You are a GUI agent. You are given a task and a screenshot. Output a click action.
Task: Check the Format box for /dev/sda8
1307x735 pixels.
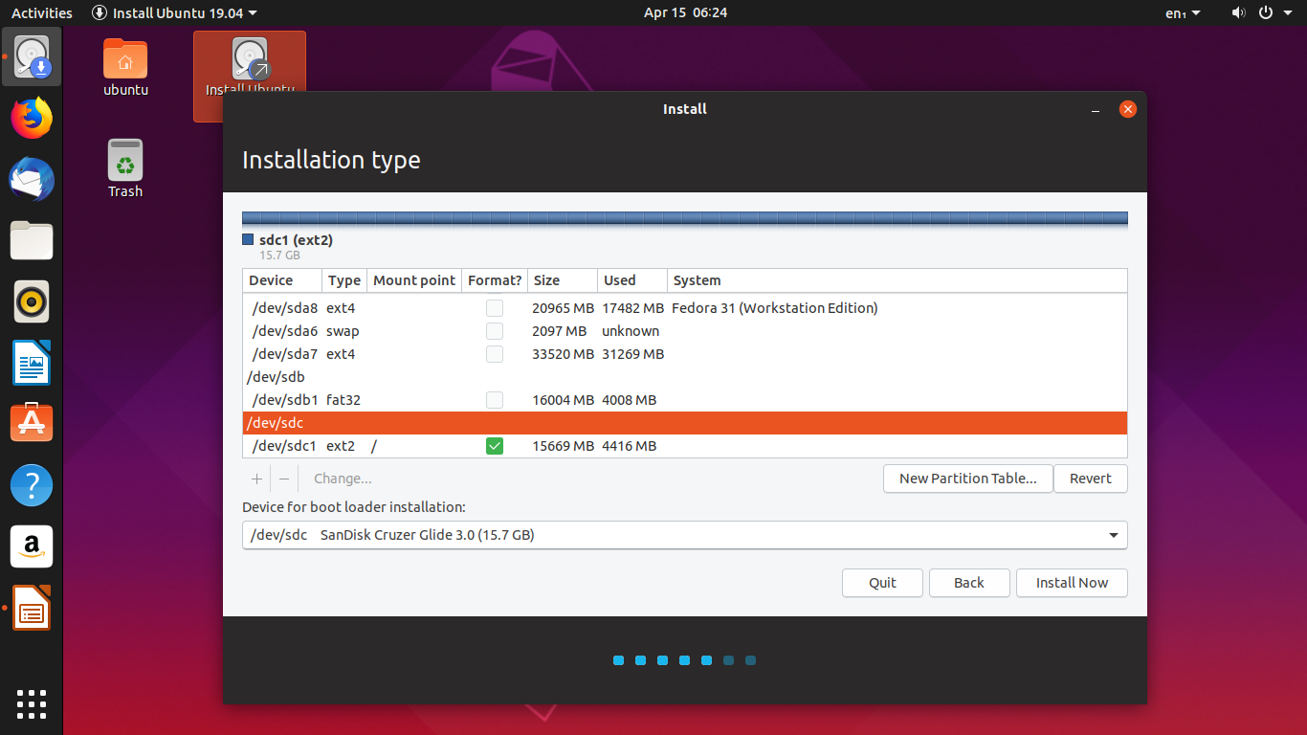tap(495, 307)
